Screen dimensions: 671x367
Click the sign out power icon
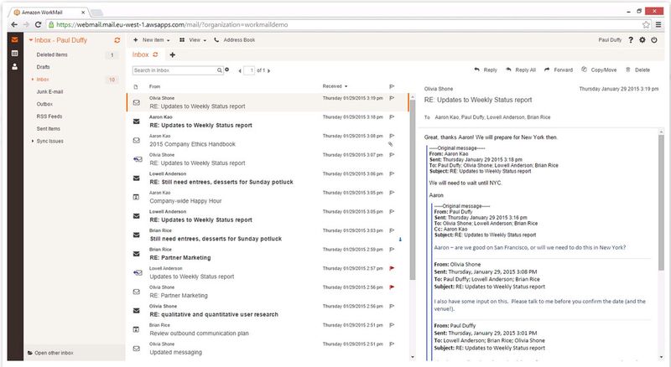click(655, 39)
